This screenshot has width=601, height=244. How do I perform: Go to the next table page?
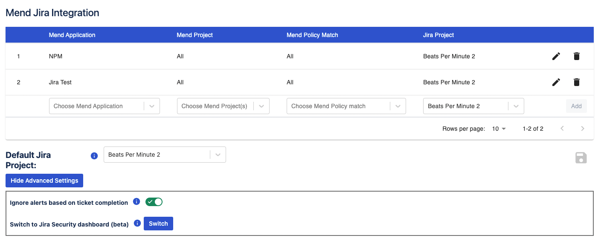(583, 129)
